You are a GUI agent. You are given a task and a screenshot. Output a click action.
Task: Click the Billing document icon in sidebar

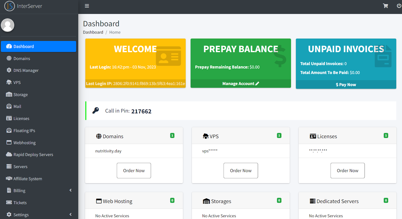coord(9,190)
